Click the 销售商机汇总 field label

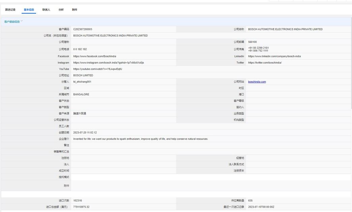pos(61,152)
